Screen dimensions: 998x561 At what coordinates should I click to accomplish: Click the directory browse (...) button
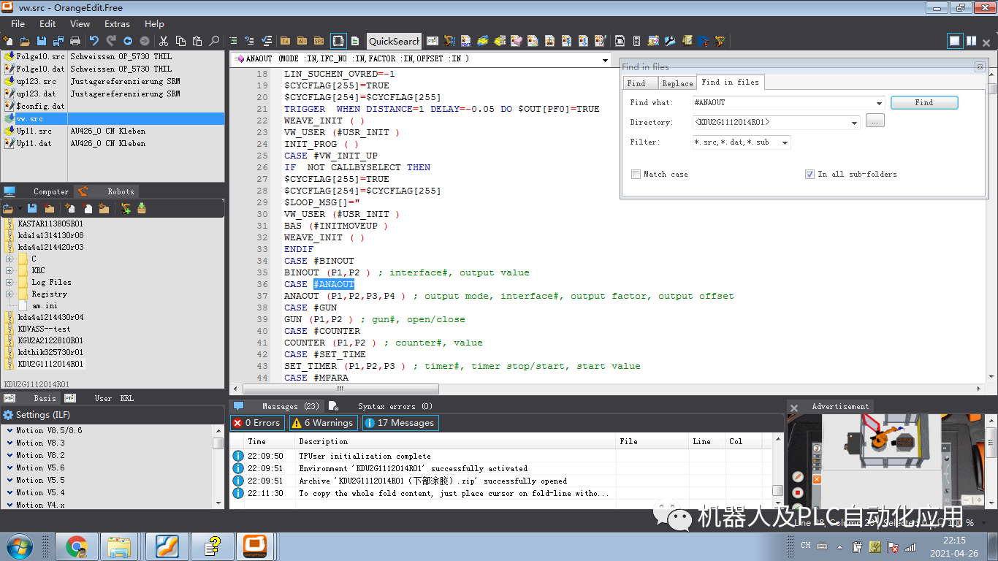(x=875, y=121)
